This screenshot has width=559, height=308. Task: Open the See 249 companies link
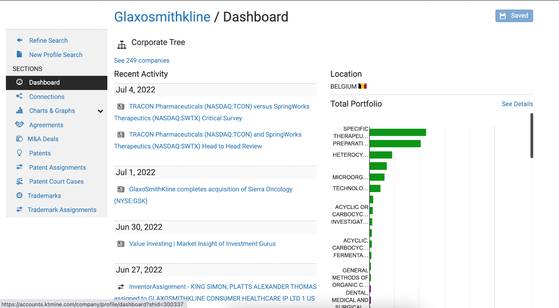point(141,60)
